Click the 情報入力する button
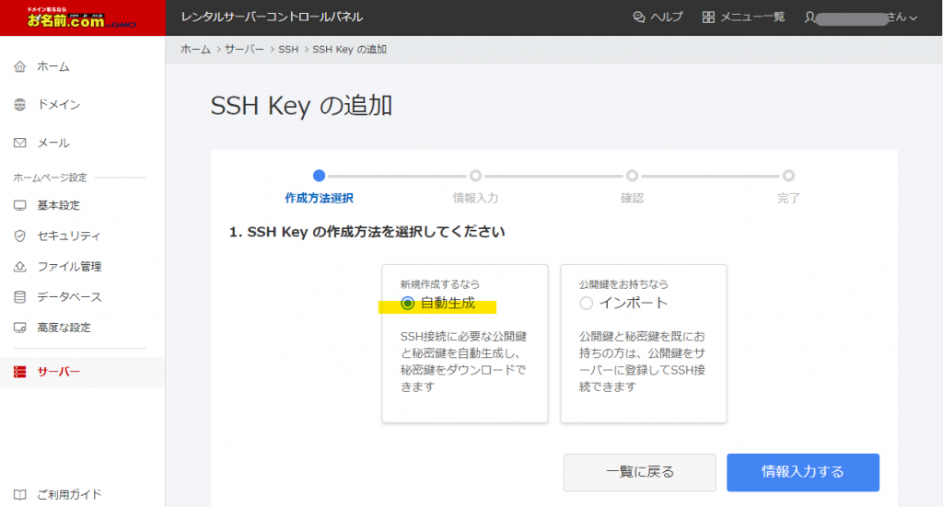 tap(802, 472)
